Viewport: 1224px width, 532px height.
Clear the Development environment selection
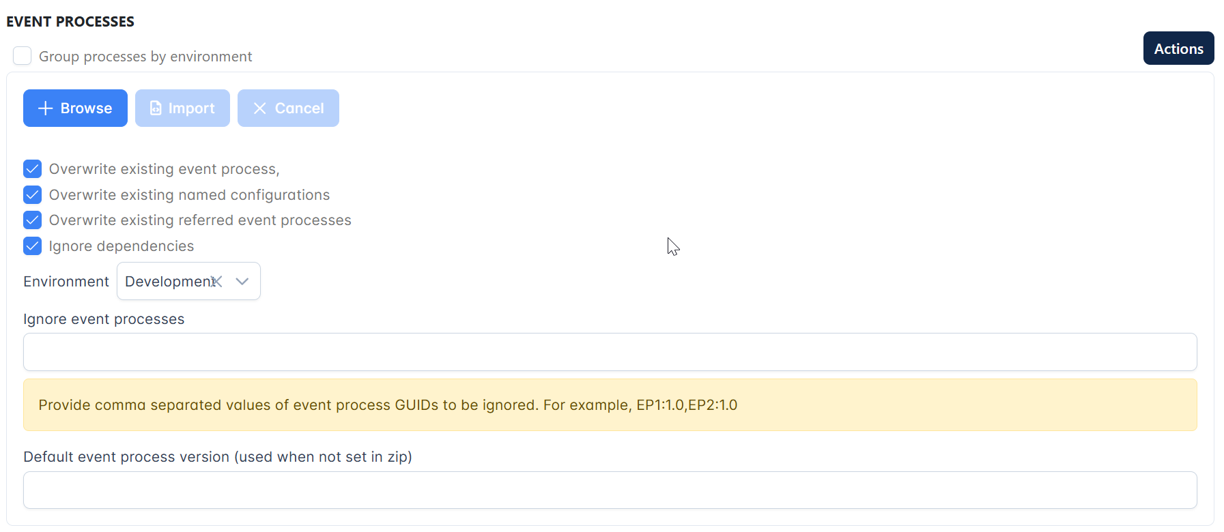217,281
